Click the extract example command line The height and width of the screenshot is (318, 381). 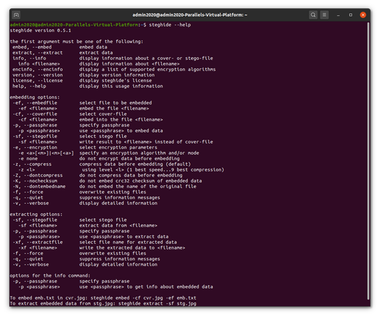pos(103,303)
